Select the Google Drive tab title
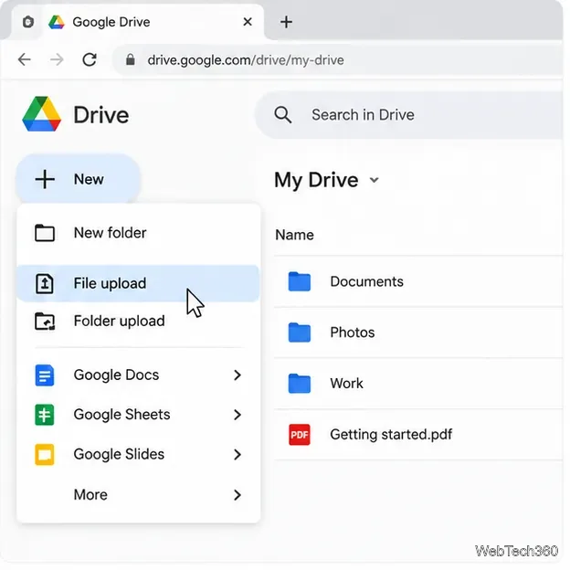The image size is (570, 570). (x=111, y=22)
